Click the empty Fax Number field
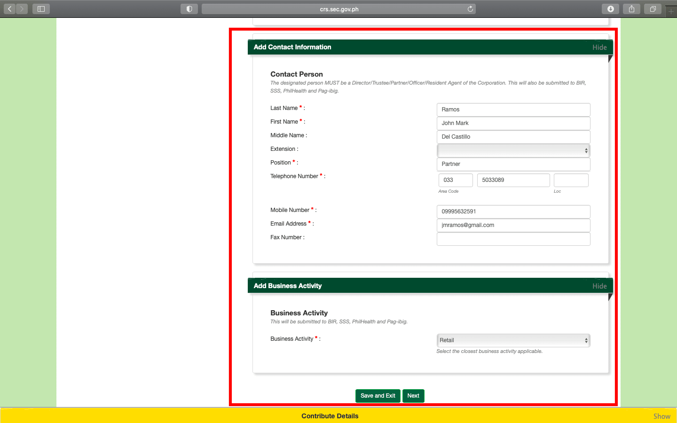 coord(513,239)
